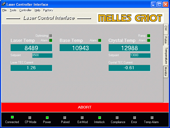This screenshot has width=170, height=128.
Task: Open the Factory menu
Action: click(48, 10)
